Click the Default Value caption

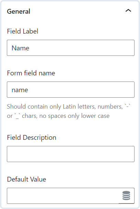(x=26, y=179)
